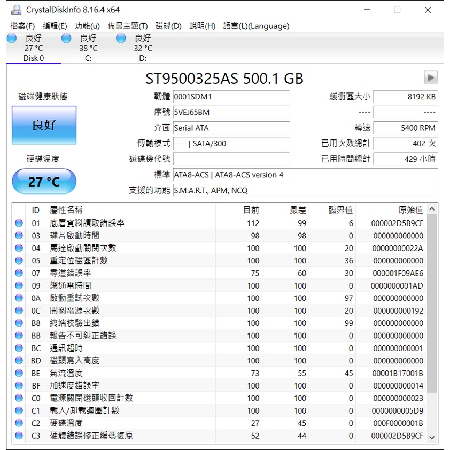The width and height of the screenshot is (450, 450).
Task: Click the blue 27°C temperature indicator
Action: click(44, 181)
